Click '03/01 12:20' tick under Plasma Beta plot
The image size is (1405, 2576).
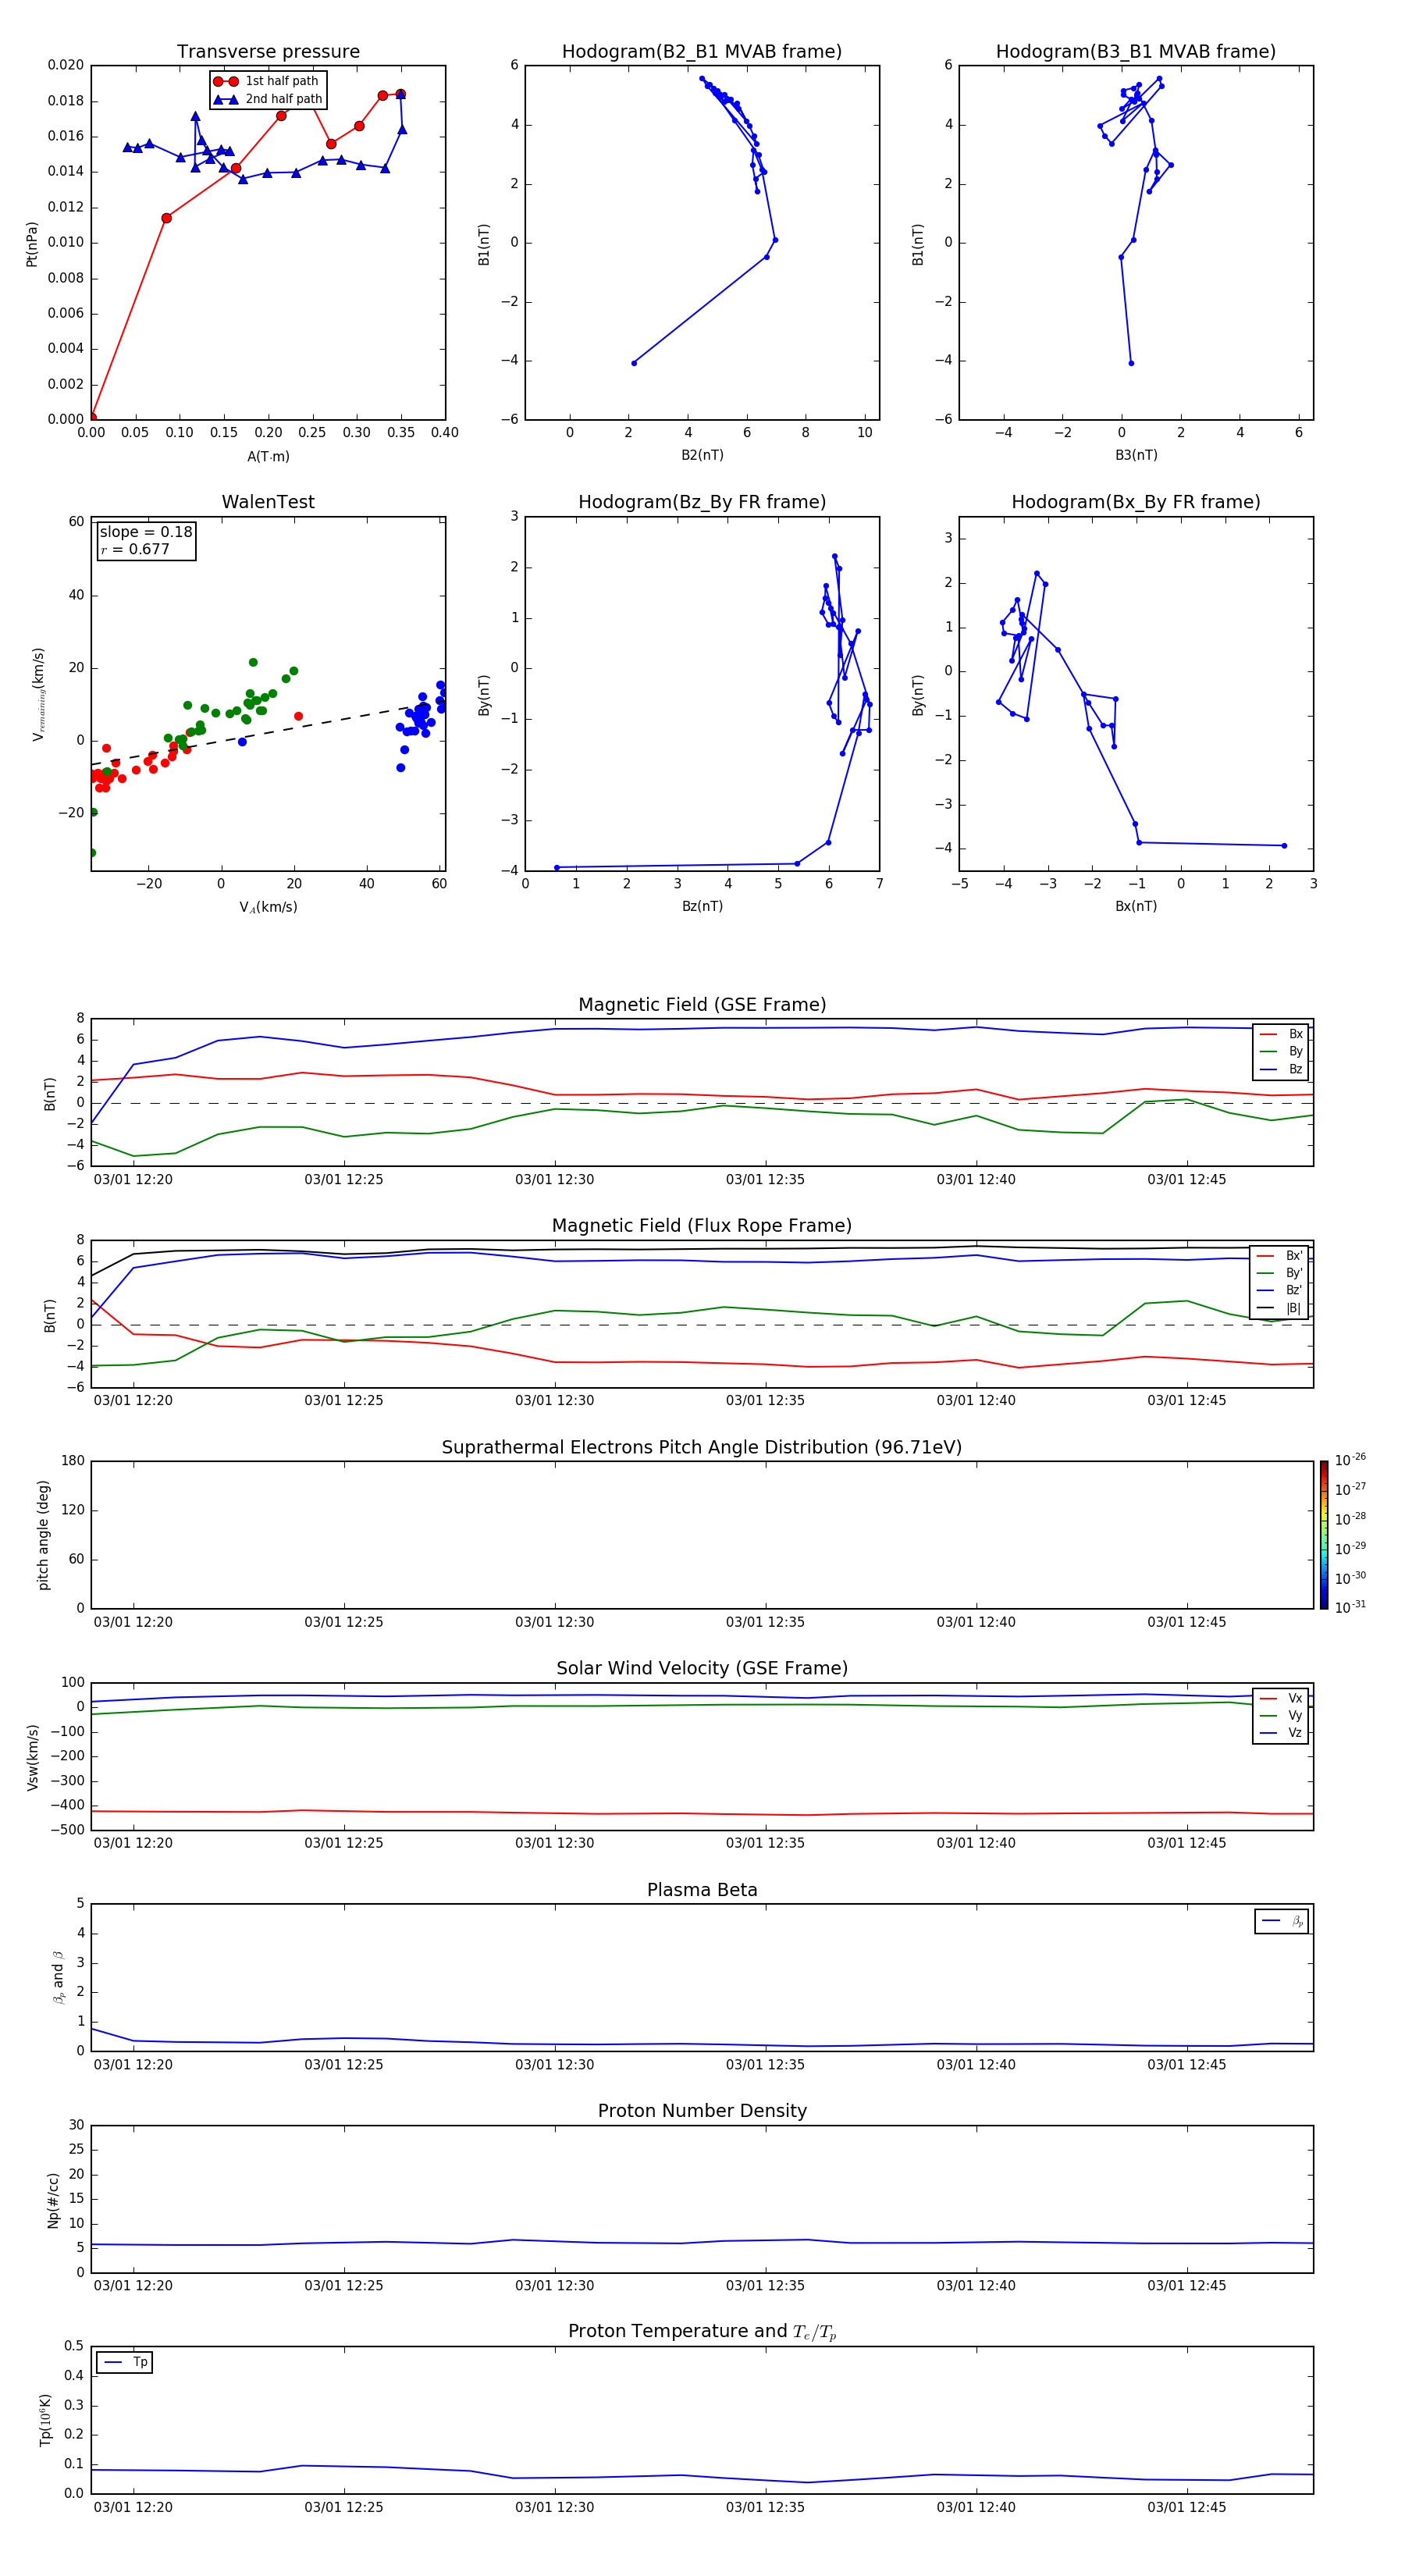tap(133, 2064)
